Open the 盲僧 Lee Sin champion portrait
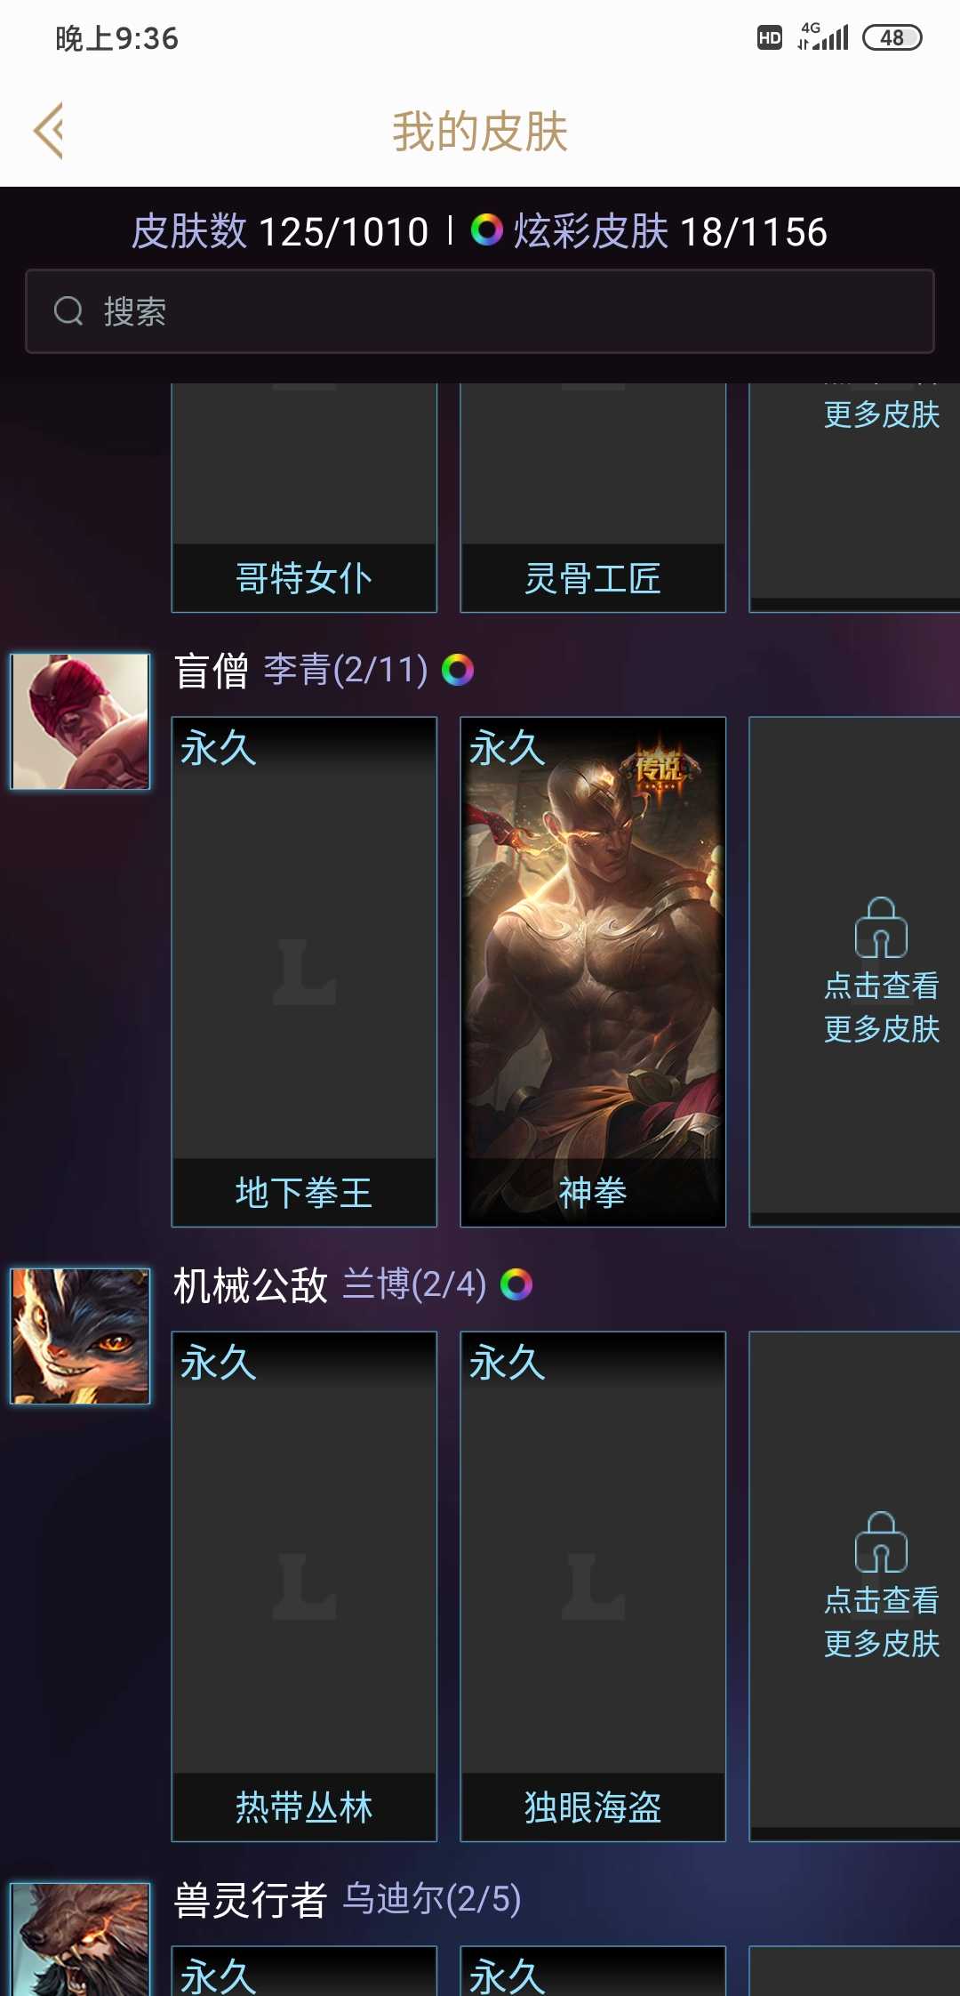Screen dimensions: 960x1996 (80, 721)
